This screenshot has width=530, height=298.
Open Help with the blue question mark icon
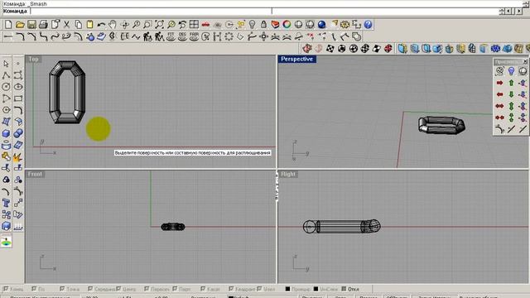point(368,24)
